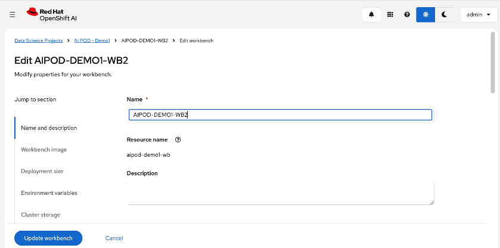The height and width of the screenshot is (248, 500).
Task: Click the Red Hat OpenShift AI logo
Action: pyautogui.click(x=51, y=15)
